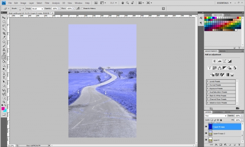This screenshot has width=245, height=147.
Task: Toggle lock layer position
Action: click(x=218, y=120)
